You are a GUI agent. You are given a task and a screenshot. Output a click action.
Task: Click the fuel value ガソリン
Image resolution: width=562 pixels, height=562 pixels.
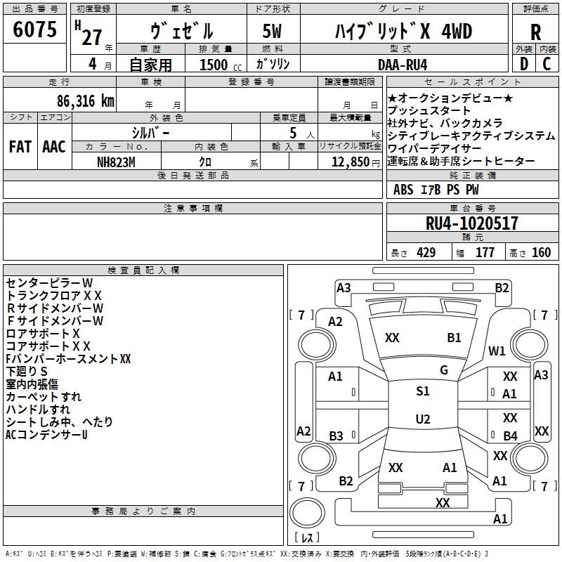tap(273, 64)
